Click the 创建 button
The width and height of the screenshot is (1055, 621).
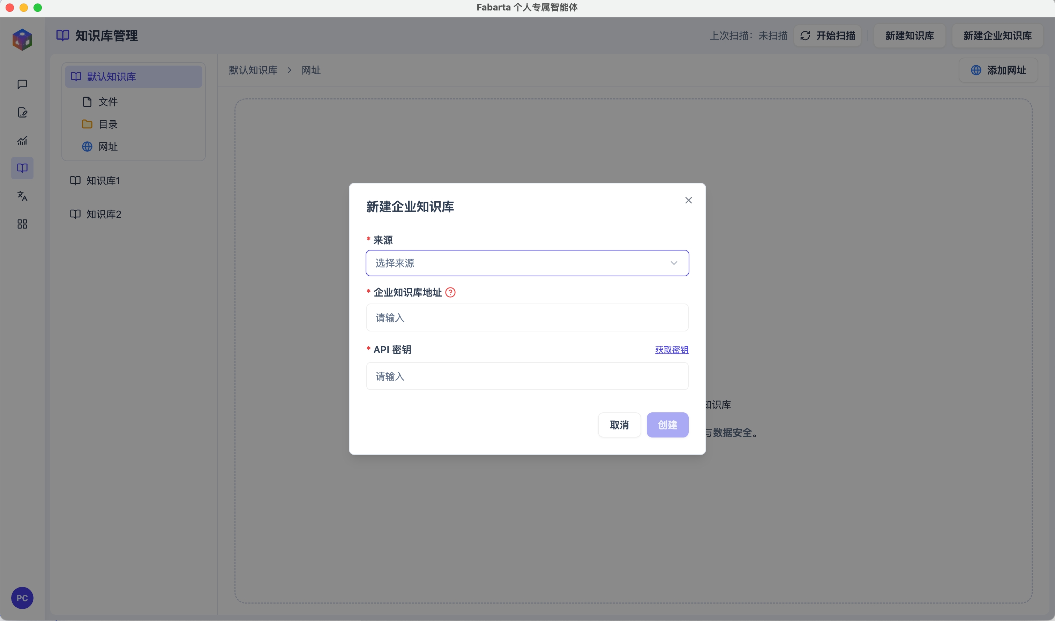click(667, 425)
